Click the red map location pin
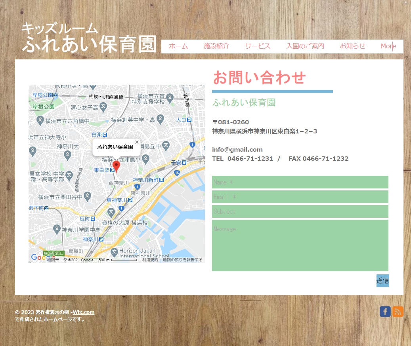 (116, 166)
